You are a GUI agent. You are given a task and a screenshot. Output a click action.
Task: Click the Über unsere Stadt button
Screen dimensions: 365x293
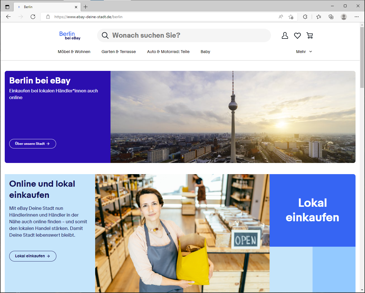[33, 144]
